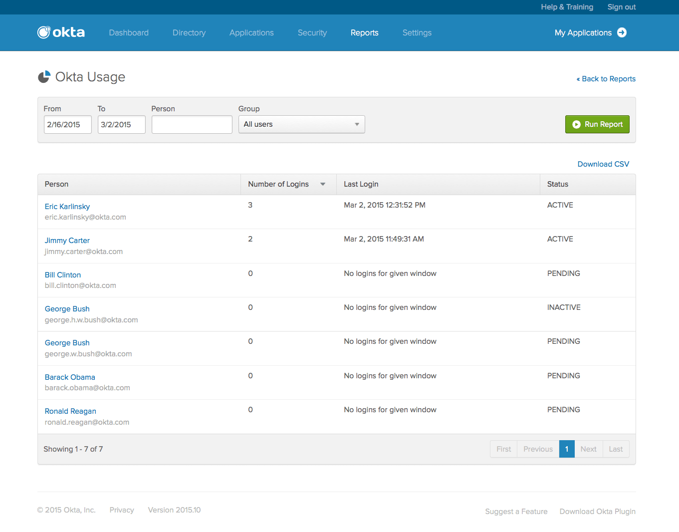Open the Group dropdown showing All users
Viewport: 679px width, 532px height.
point(301,124)
